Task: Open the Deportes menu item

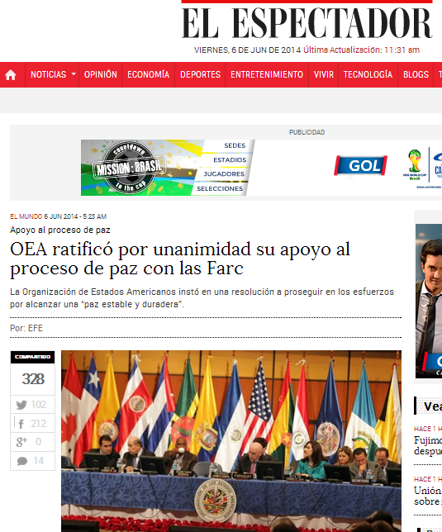Action: 200,74
